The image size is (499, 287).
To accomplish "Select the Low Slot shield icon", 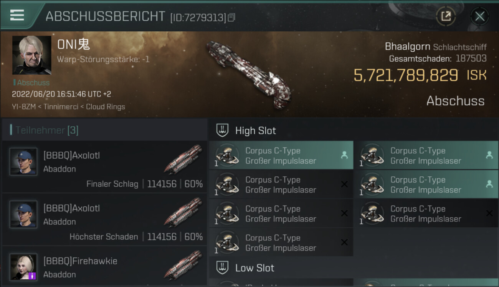I will (223, 268).
